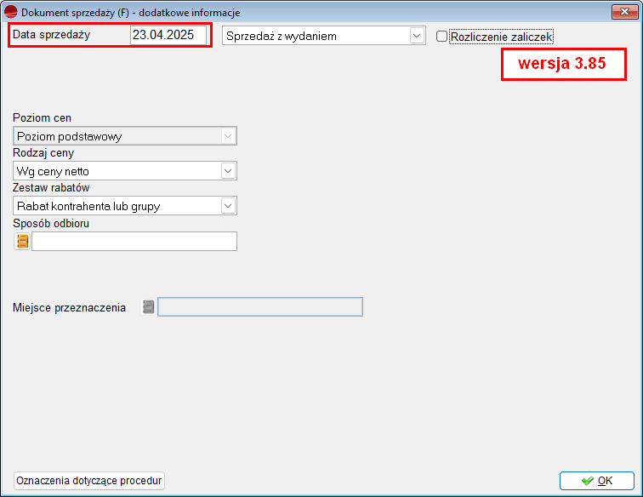Open the Sposób odbioru list icon
This screenshot has height=497, width=643.
point(22,242)
